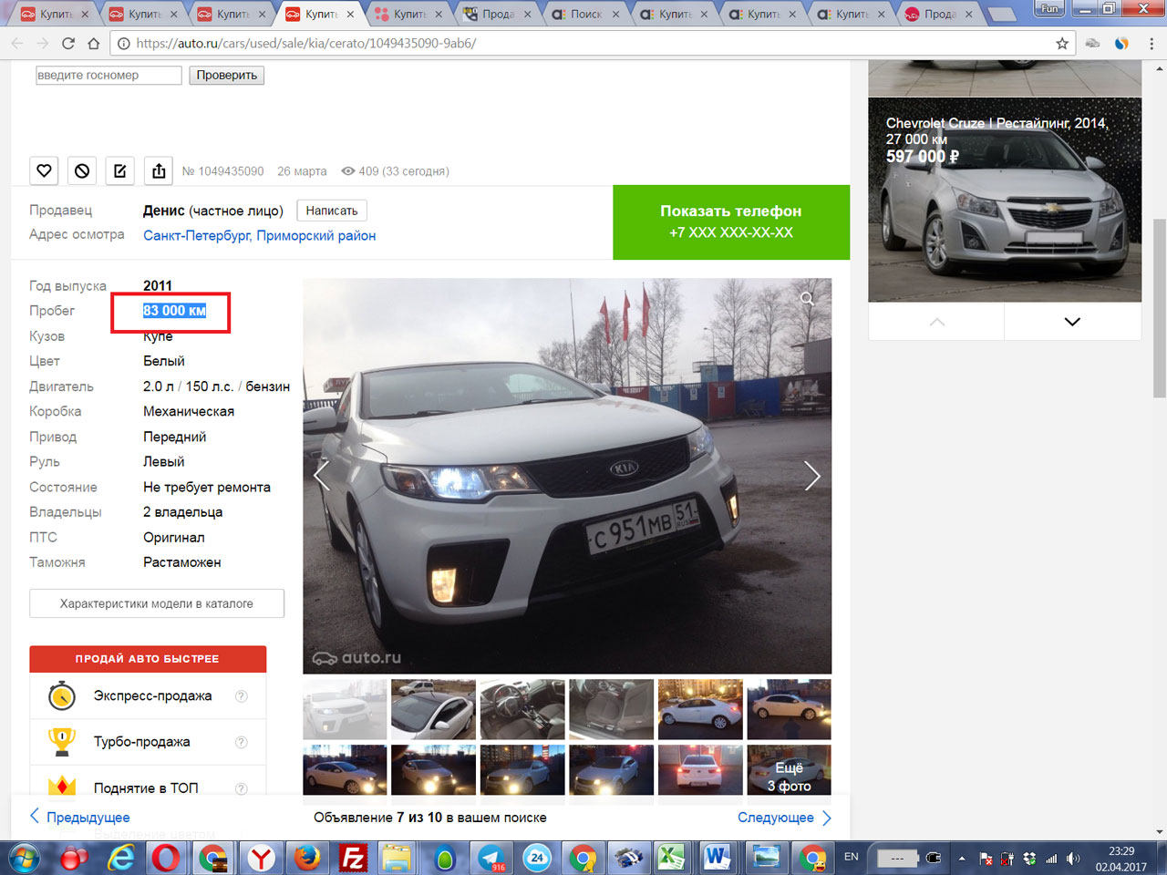Open the dashboard interior thumbnail
1167x875 pixels.
tap(522, 709)
